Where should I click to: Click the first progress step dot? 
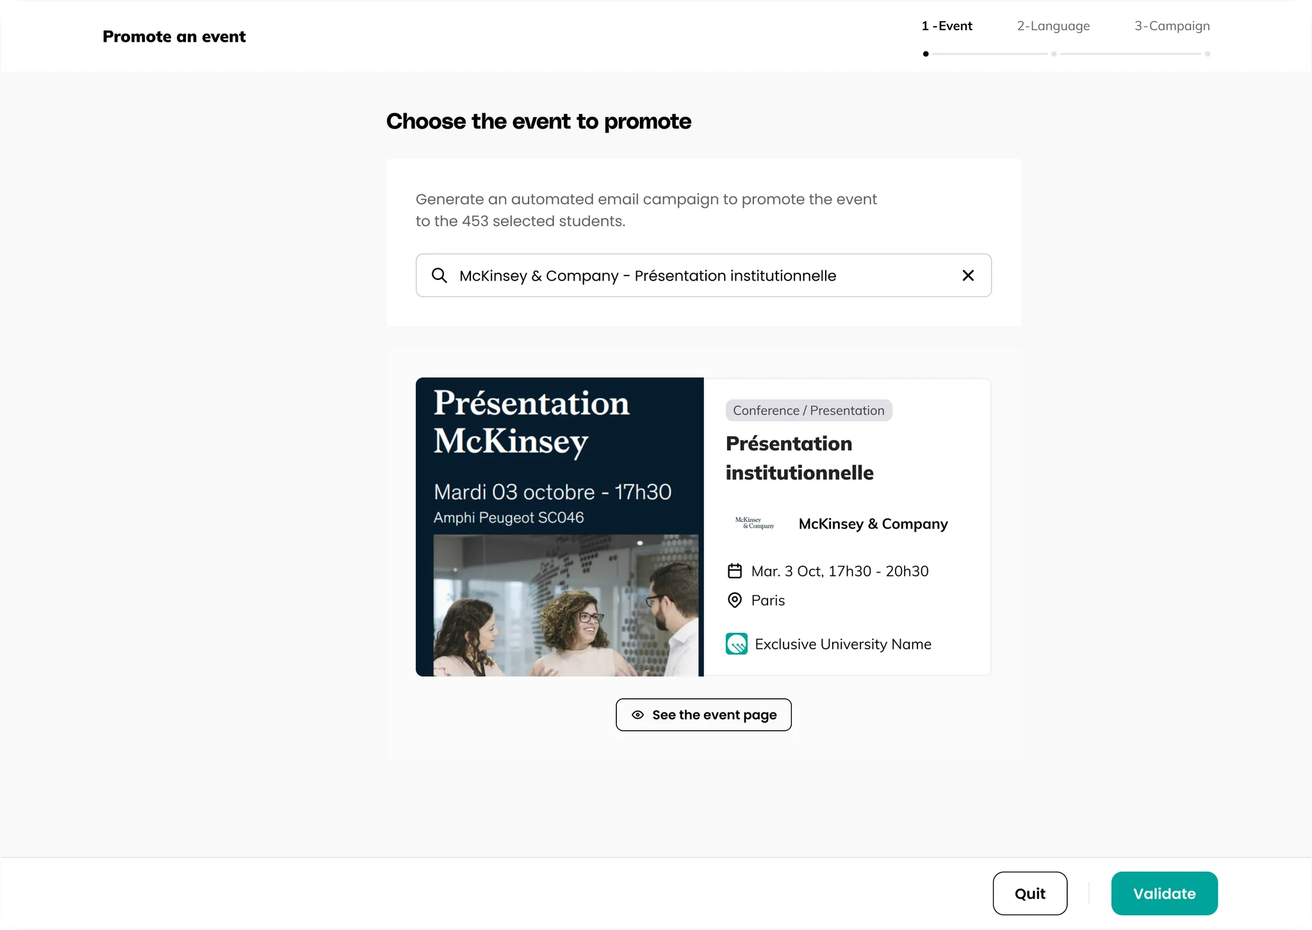pyautogui.click(x=926, y=54)
